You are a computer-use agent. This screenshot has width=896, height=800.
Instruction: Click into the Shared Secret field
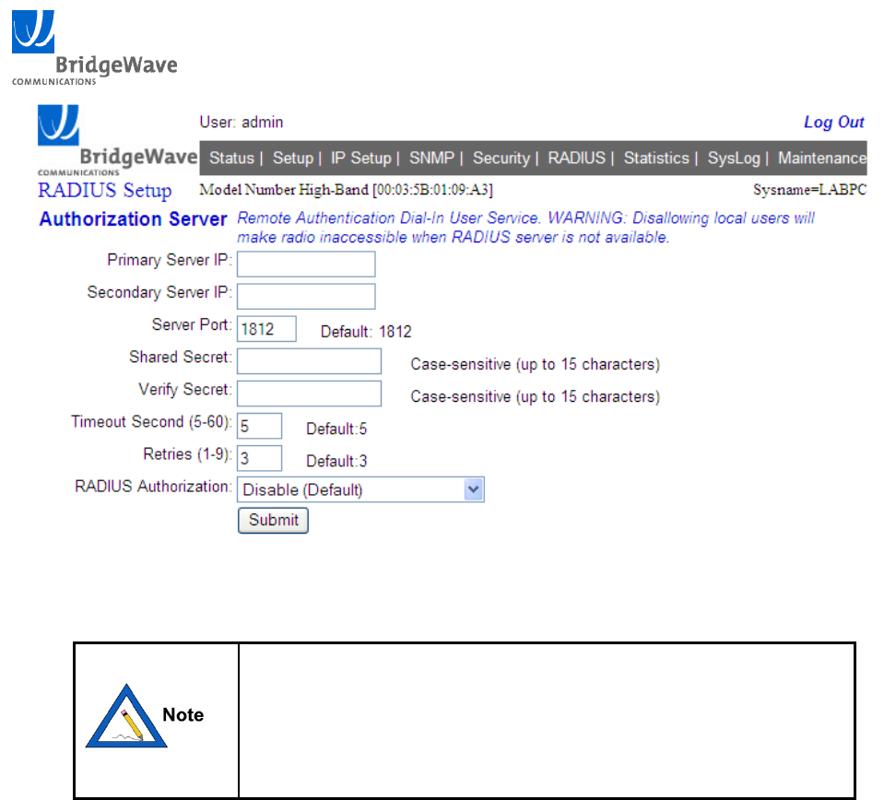309,361
